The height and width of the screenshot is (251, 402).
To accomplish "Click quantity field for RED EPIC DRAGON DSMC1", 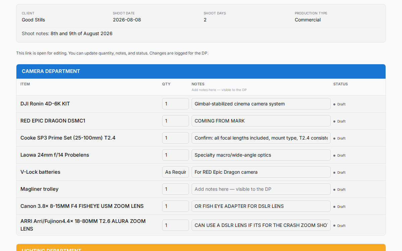I will (x=176, y=121).
